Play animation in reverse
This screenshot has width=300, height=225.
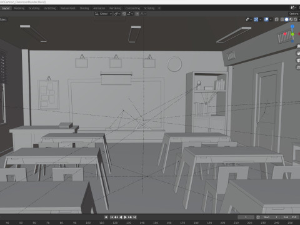coord(121,217)
